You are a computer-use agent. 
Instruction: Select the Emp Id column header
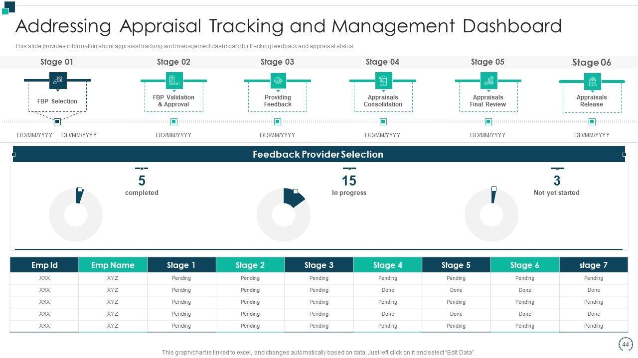pyautogui.click(x=44, y=265)
